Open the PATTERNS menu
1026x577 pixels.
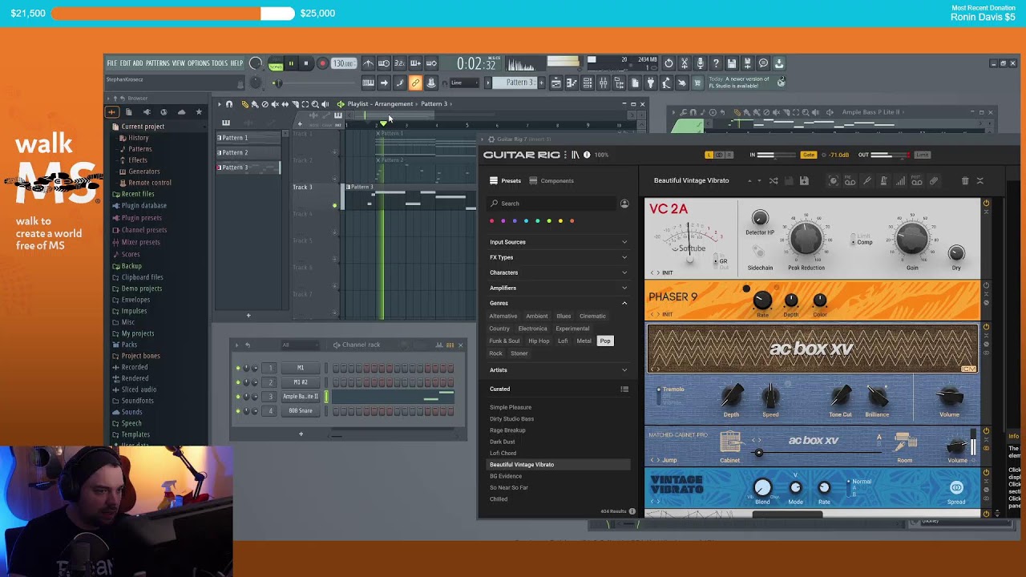(157, 63)
